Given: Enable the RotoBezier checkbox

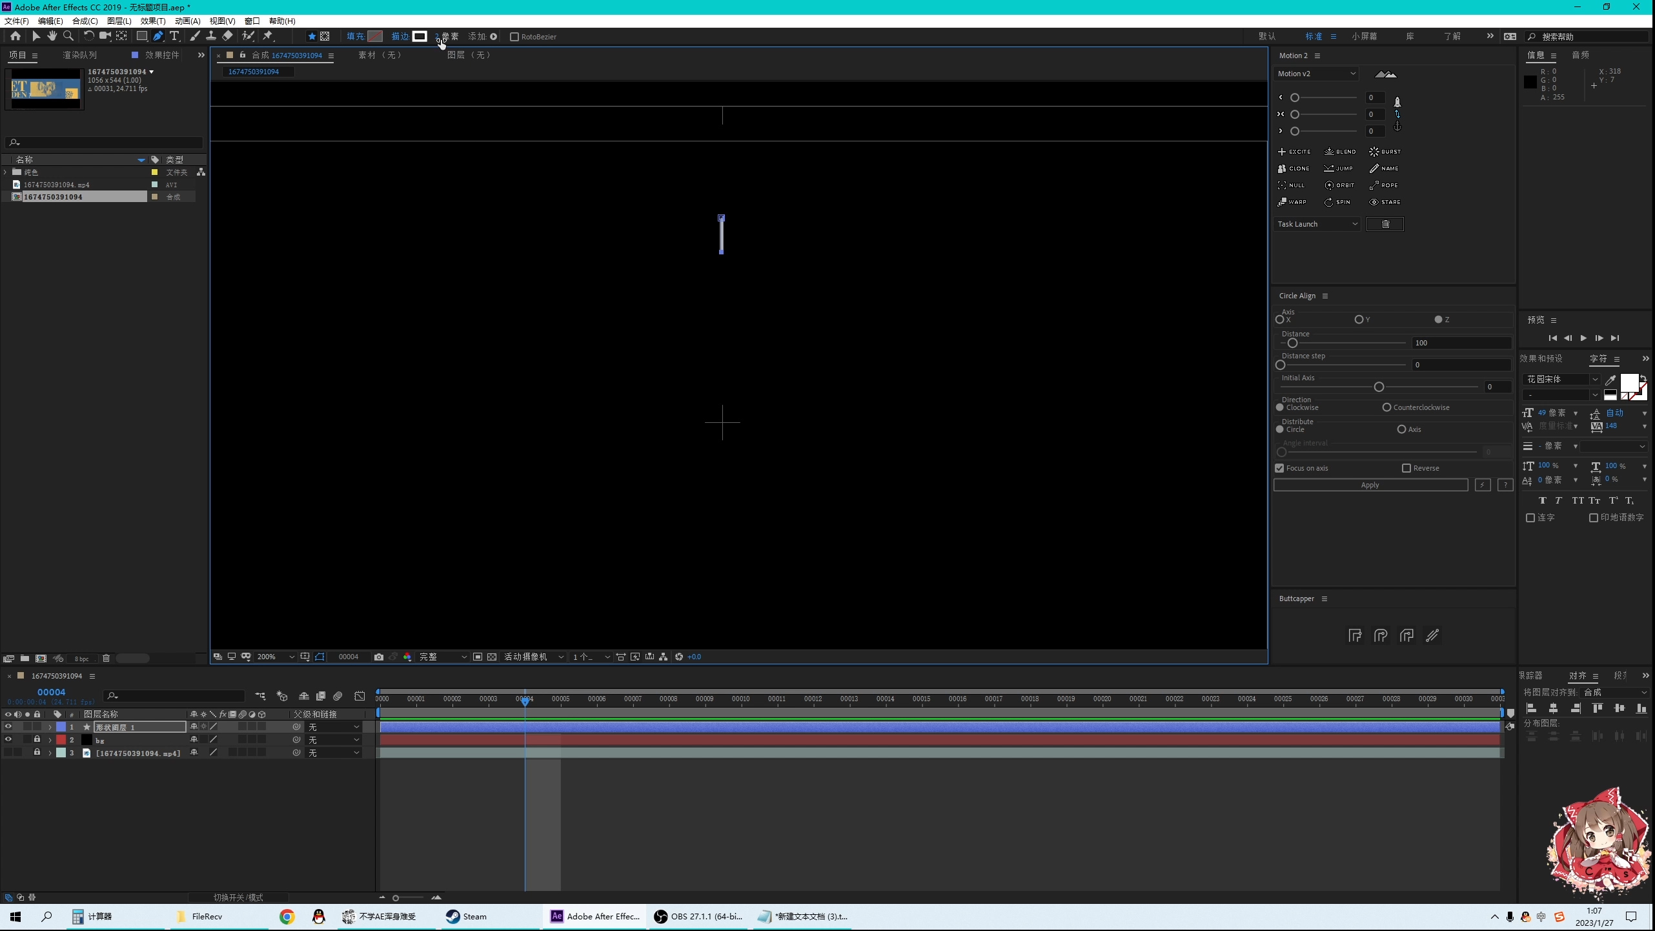Looking at the screenshot, I should pyautogui.click(x=514, y=37).
